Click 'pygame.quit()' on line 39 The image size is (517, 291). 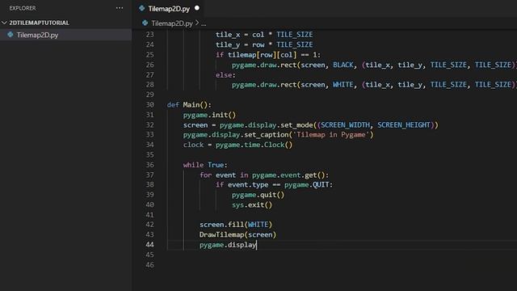coord(258,195)
